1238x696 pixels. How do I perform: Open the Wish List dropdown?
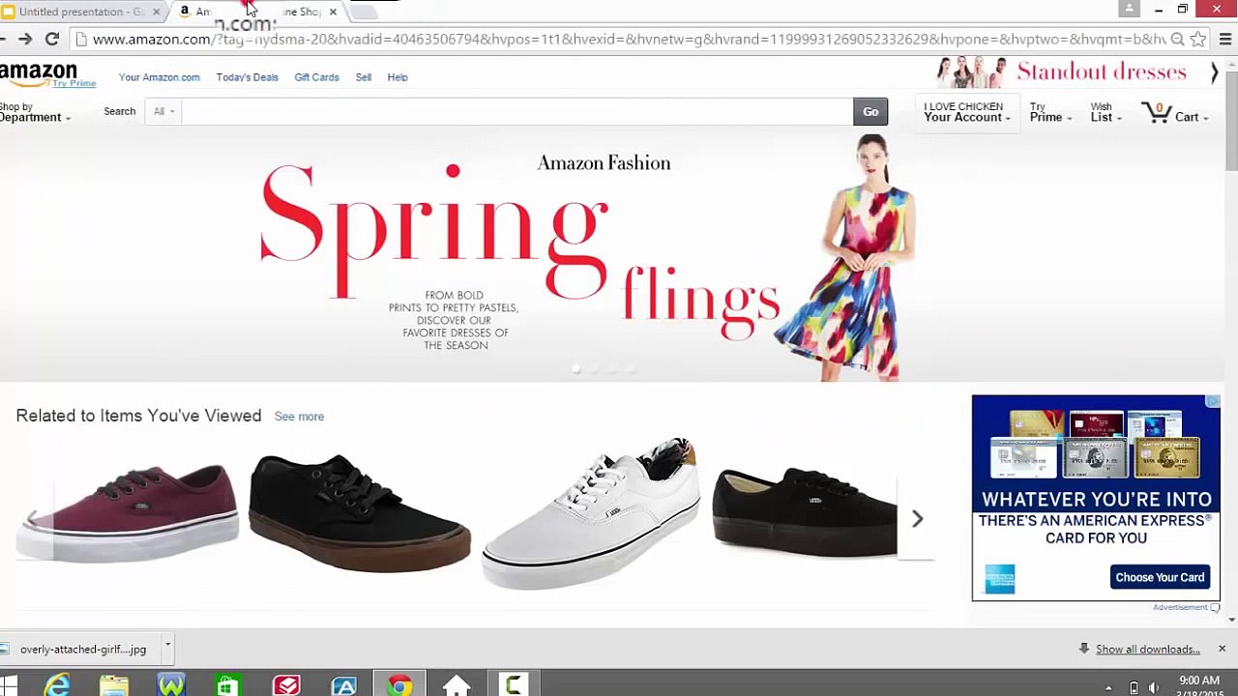(x=1105, y=112)
